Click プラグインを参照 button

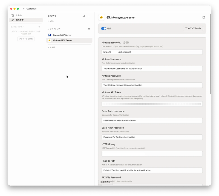coord(26,39)
